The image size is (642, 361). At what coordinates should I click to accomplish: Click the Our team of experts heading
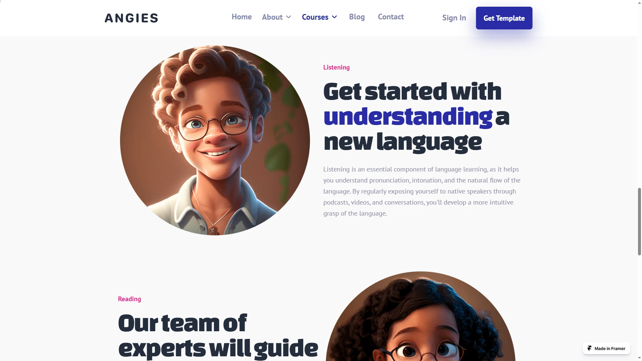coord(218,336)
